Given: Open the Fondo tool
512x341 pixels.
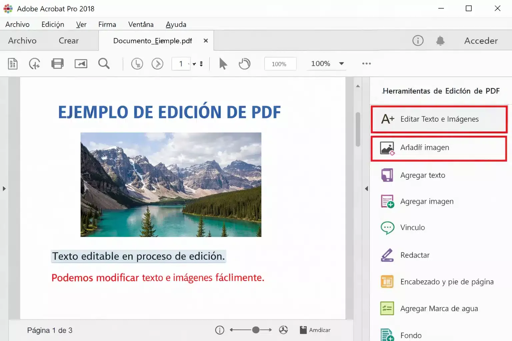Looking at the screenshot, I should click(411, 335).
